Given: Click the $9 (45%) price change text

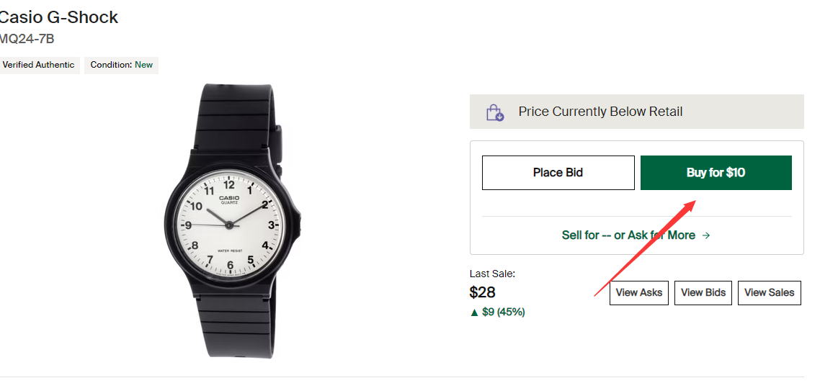Looking at the screenshot, I should (504, 312).
